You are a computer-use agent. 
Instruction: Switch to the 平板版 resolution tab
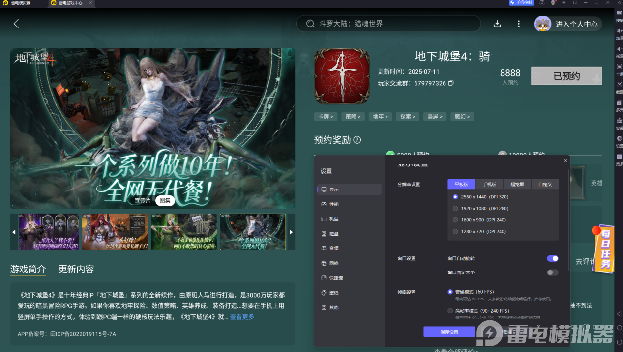point(461,184)
